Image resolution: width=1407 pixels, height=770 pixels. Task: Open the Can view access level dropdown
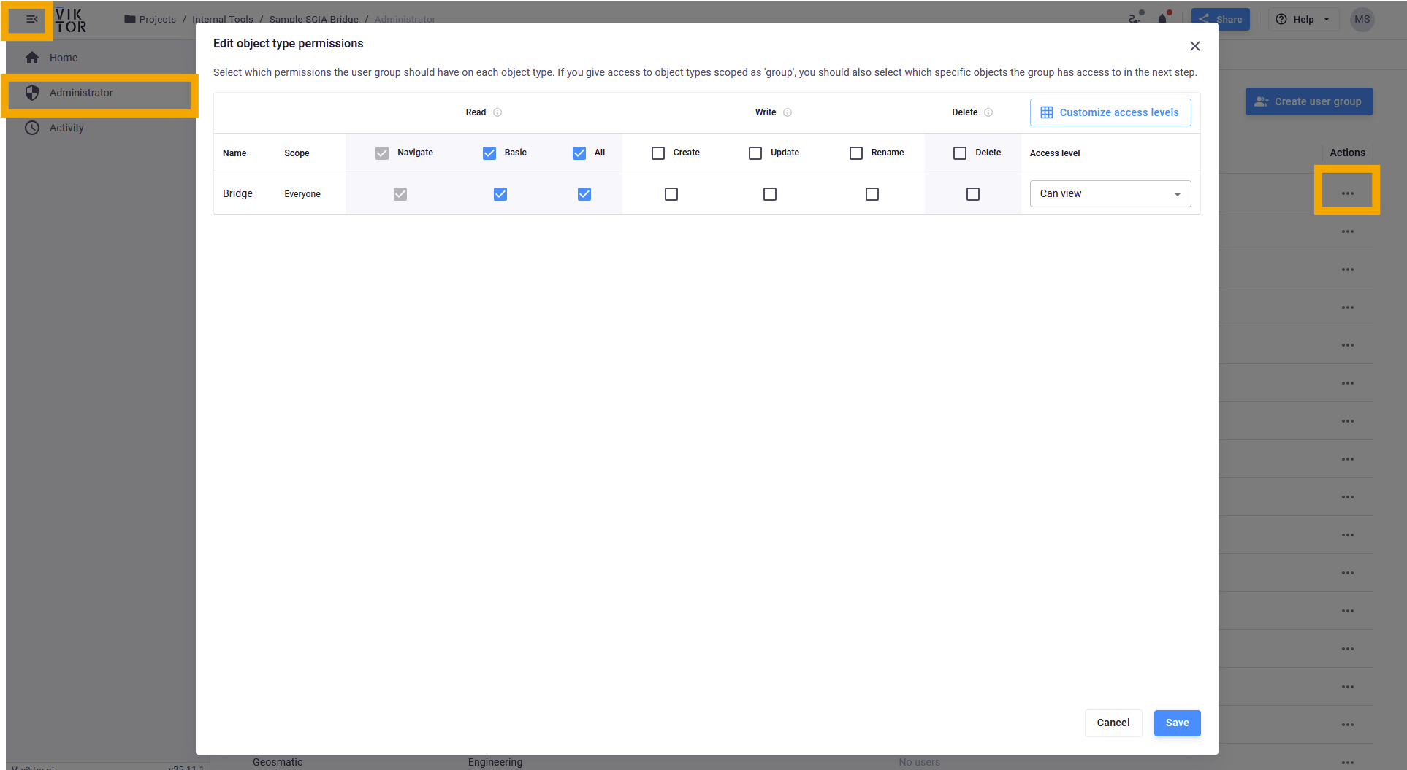[x=1110, y=194]
